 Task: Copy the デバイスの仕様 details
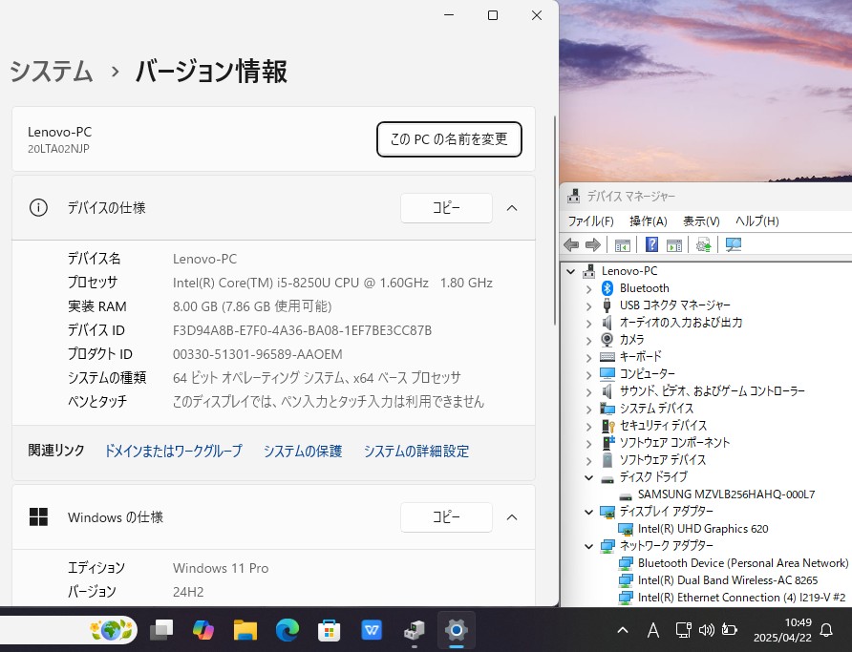pyautogui.click(x=447, y=208)
